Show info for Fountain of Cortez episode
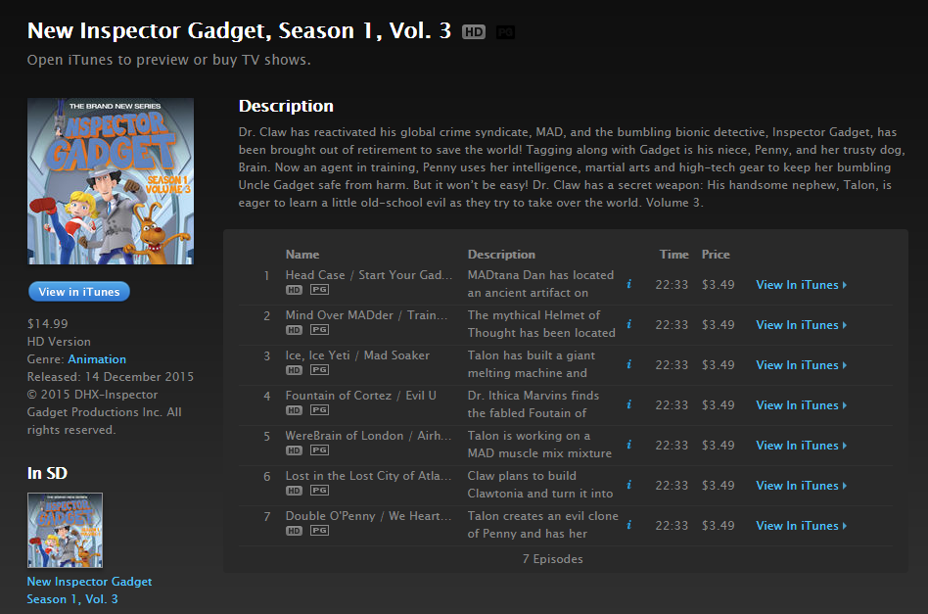 [x=629, y=405]
